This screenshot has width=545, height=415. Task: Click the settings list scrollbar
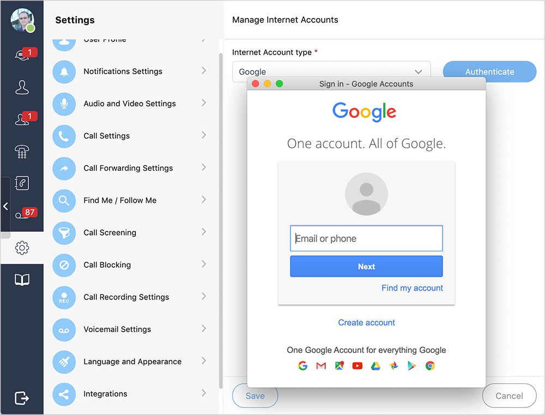(220, 218)
